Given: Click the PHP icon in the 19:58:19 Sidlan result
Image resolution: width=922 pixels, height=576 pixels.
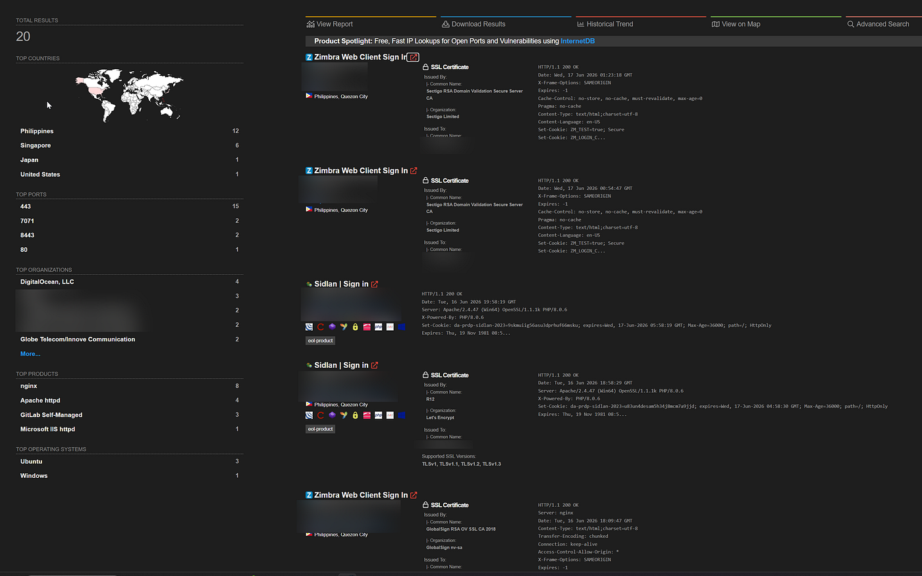Looking at the screenshot, I should pyautogui.click(x=379, y=327).
